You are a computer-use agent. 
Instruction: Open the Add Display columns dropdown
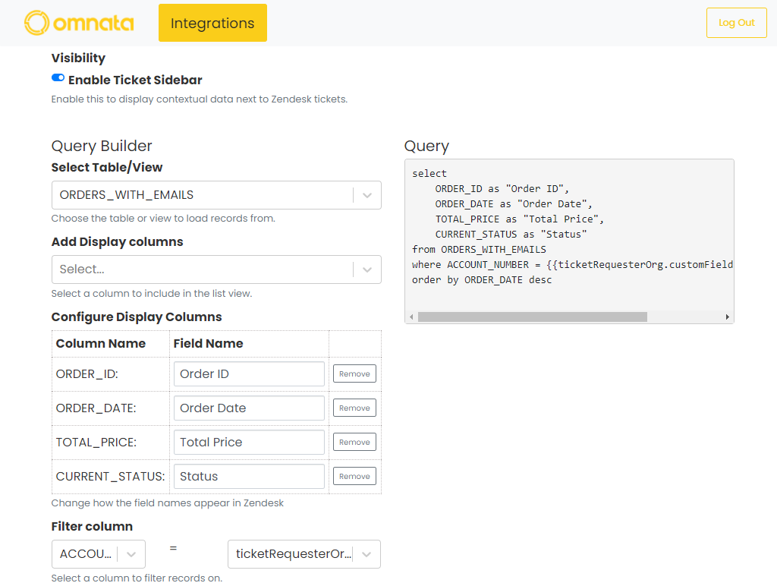click(202, 269)
